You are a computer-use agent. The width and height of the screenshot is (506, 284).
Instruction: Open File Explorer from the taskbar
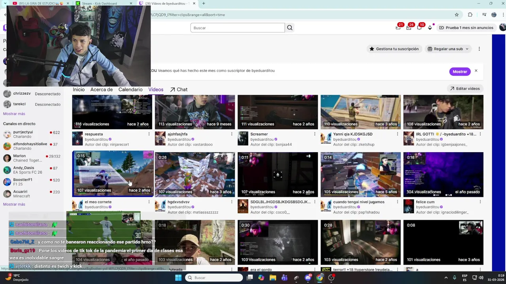coord(273,278)
